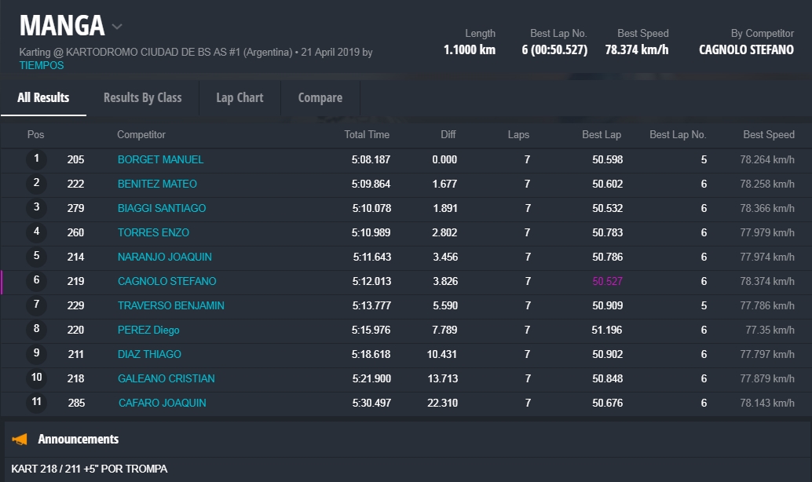This screenshot has width=812, height=482.
Task: Open competitor BORGET MANUEL
Action: (x=160, y=159)
